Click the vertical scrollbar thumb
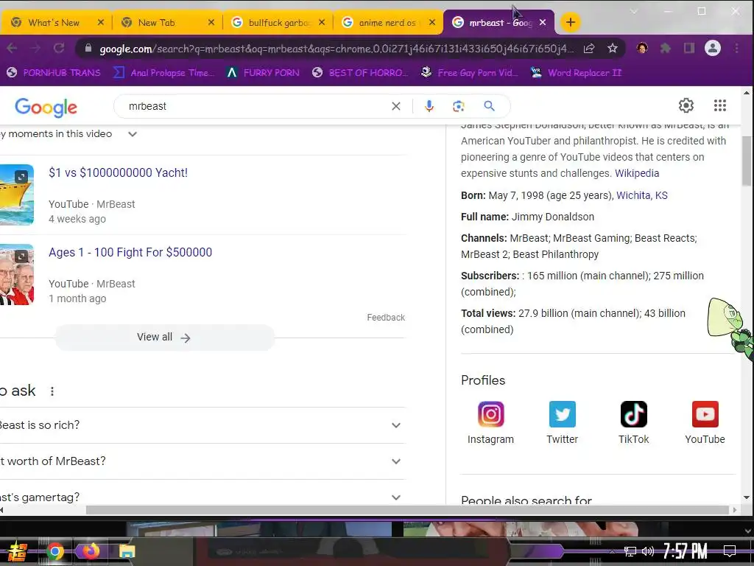 click(x=747, y=160)
